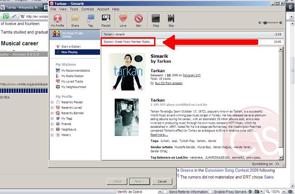Click the My Neighbourhood icon
295x194 pixels.
coord(58,87)
